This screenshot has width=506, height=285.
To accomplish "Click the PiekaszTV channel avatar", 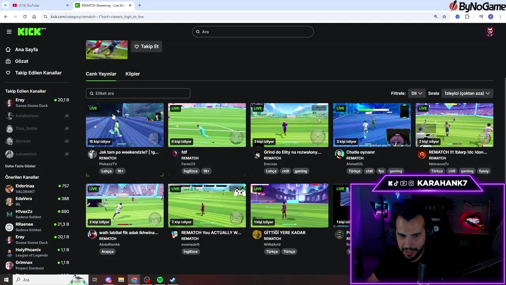I will click(92, 154).
